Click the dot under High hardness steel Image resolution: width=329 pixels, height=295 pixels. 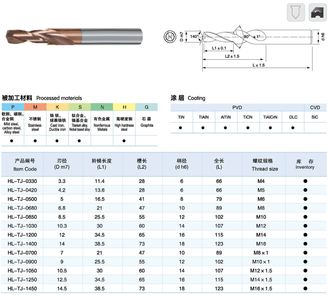[124, 141]
